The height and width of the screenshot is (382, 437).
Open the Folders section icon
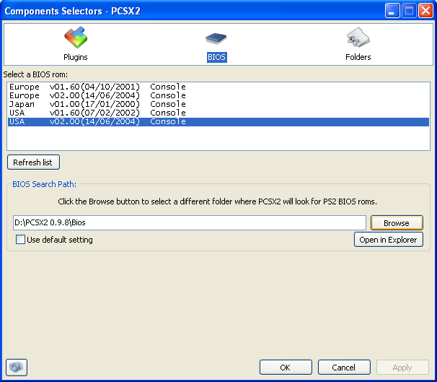point(358,38)
